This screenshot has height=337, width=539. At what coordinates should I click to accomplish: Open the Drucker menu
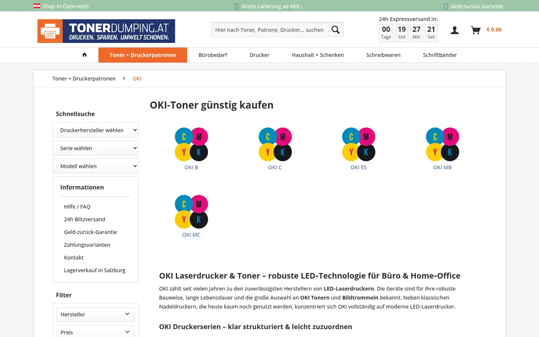click(x=259, y=55)
